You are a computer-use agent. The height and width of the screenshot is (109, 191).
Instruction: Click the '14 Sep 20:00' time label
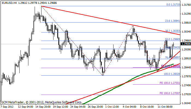coord(43,107)
